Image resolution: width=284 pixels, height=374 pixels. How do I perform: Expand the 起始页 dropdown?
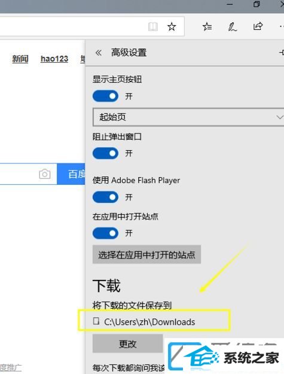[188, 117]
